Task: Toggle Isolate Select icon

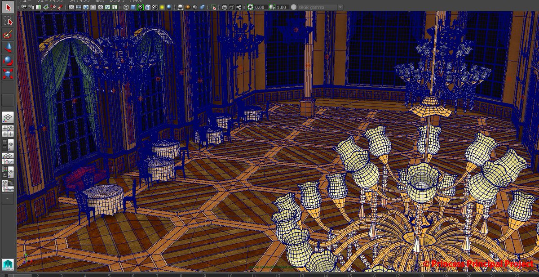Action: (x=214, y=7)
